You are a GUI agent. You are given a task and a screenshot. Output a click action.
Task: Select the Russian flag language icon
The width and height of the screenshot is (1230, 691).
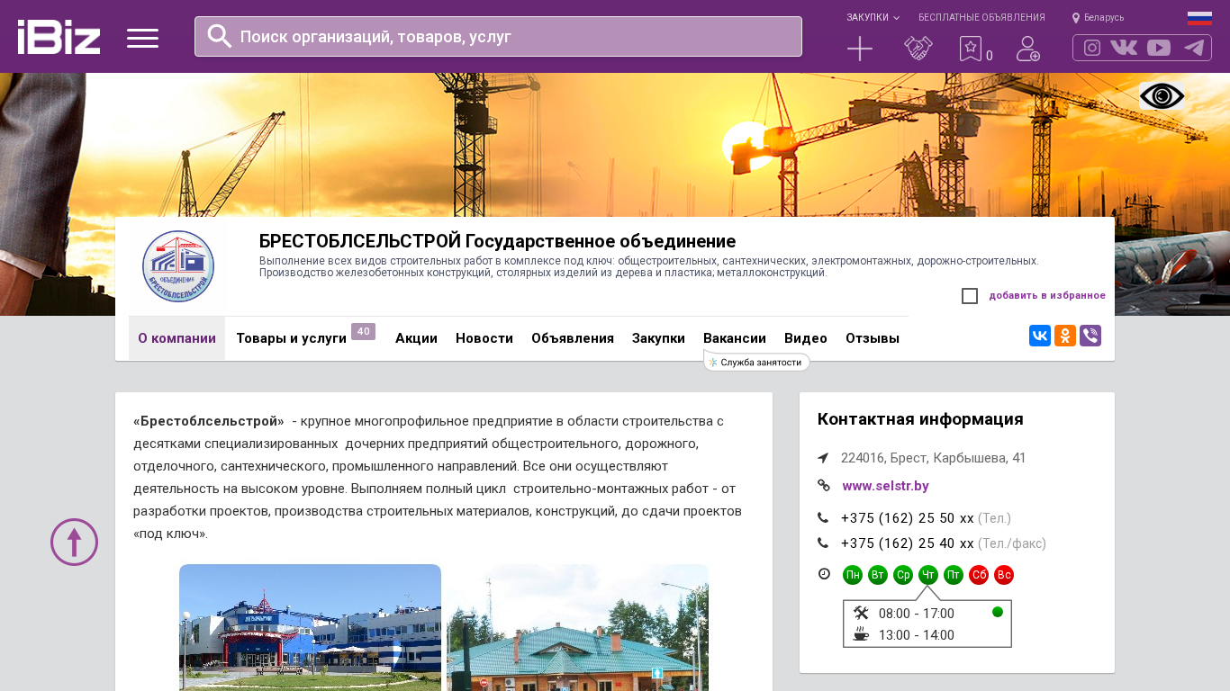click(x=1199, y=18)
